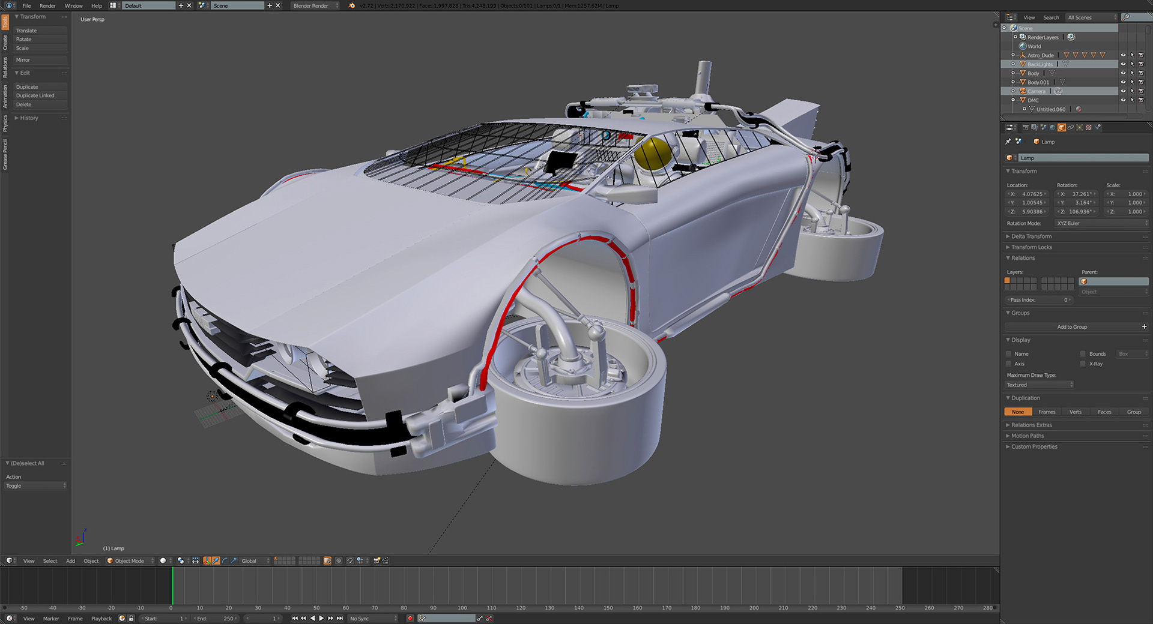
Task: Open the Window menu
Action: pyautogui.click(x=74, y=5)
